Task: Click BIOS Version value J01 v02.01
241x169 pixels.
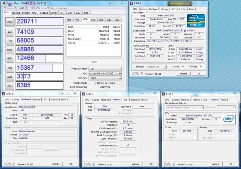Action: tap(47, 135)
